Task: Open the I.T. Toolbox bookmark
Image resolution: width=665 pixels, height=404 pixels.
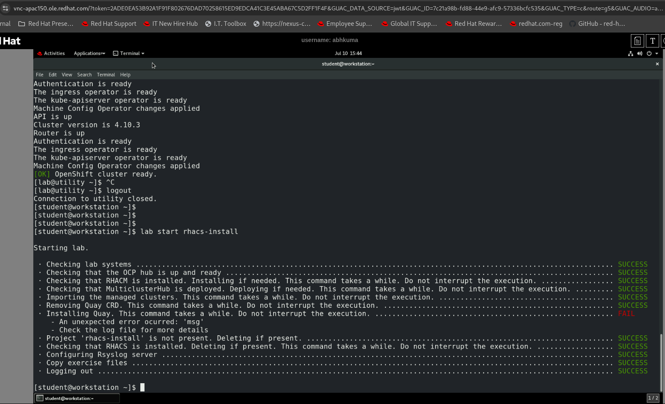Action: click(226, 24)
